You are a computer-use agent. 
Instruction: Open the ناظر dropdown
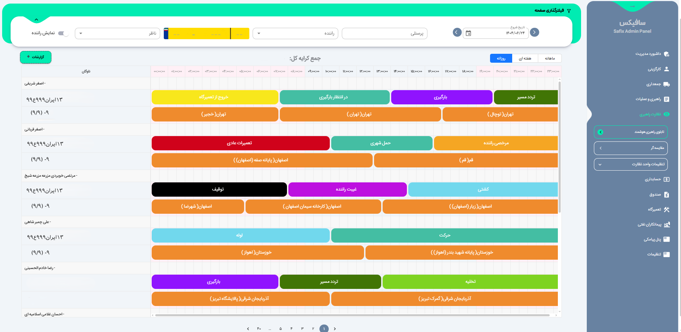(x=117, y=33)
